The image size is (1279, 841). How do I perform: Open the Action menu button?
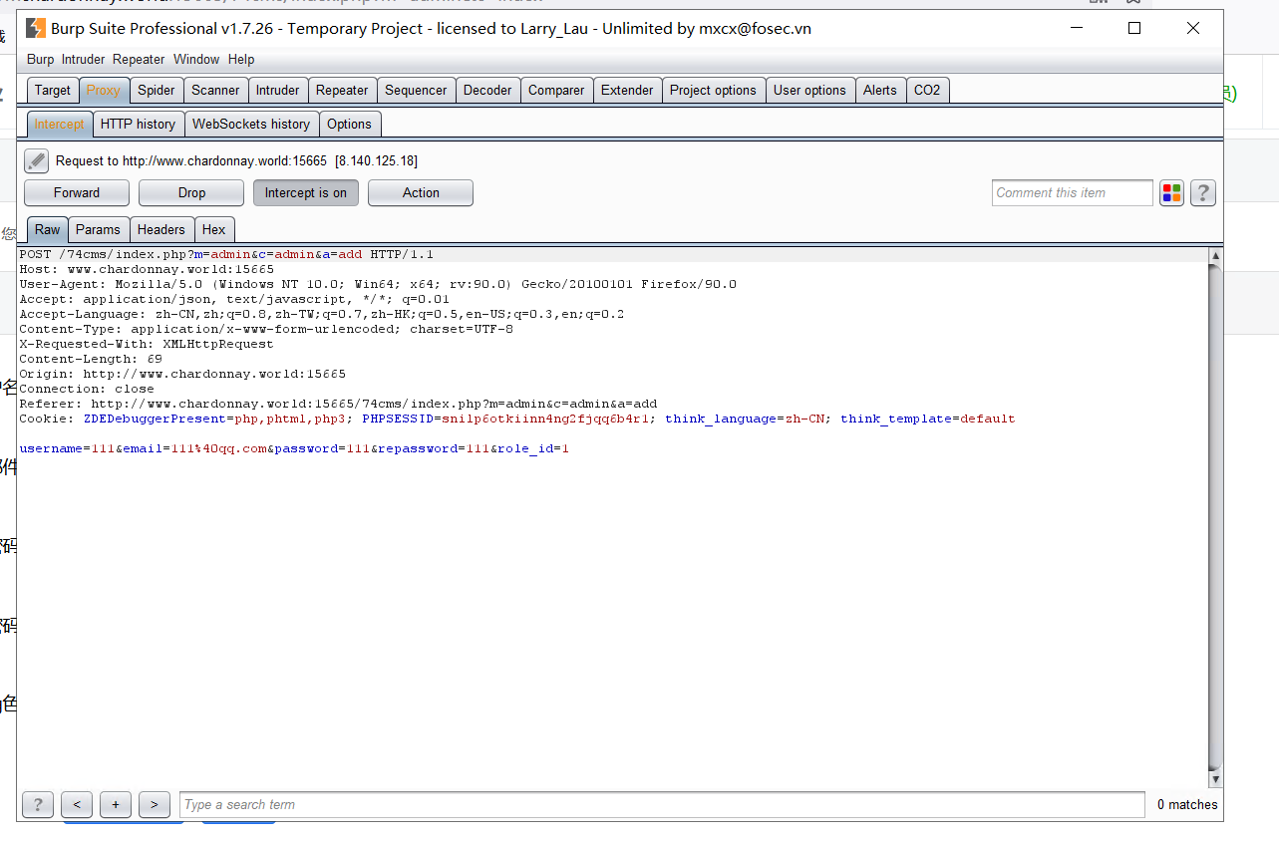tap(421, 193)
